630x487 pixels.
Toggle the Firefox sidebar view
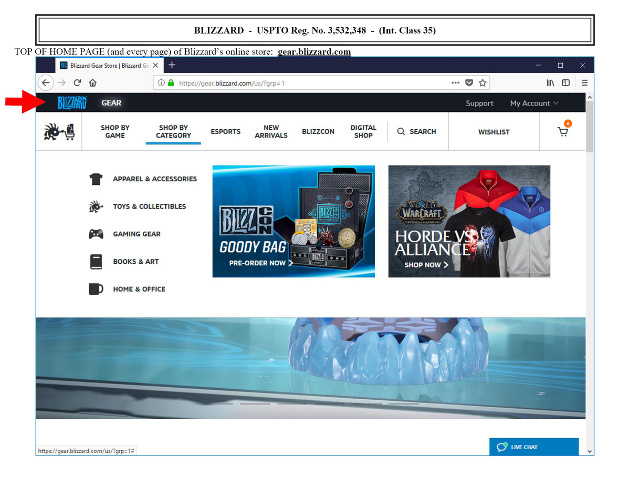point(565,83)
